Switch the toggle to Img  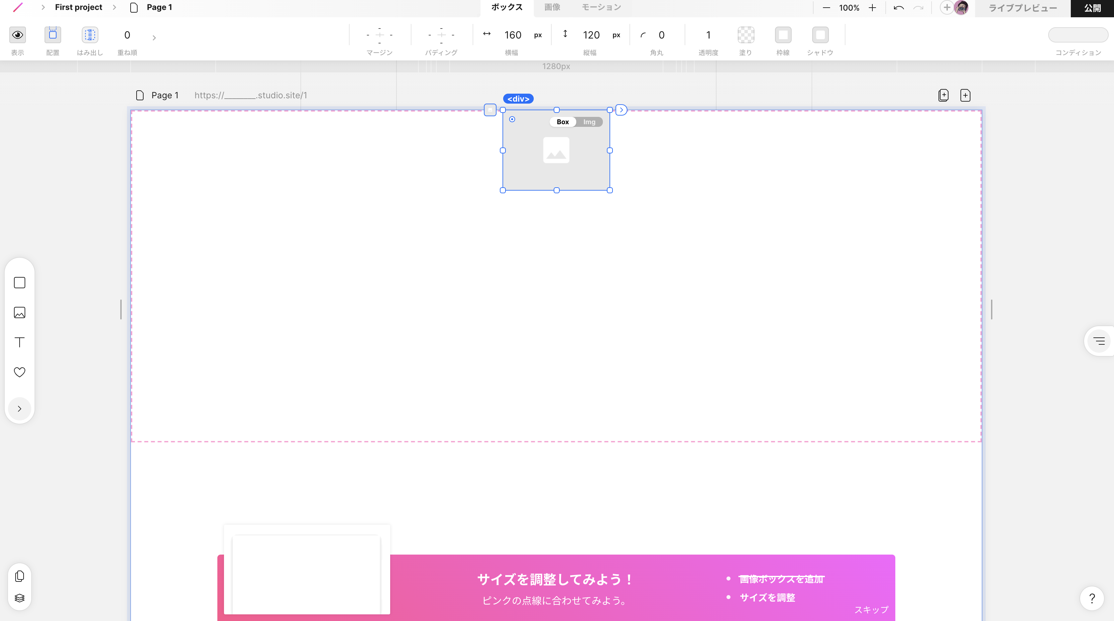tap(589, 122)
